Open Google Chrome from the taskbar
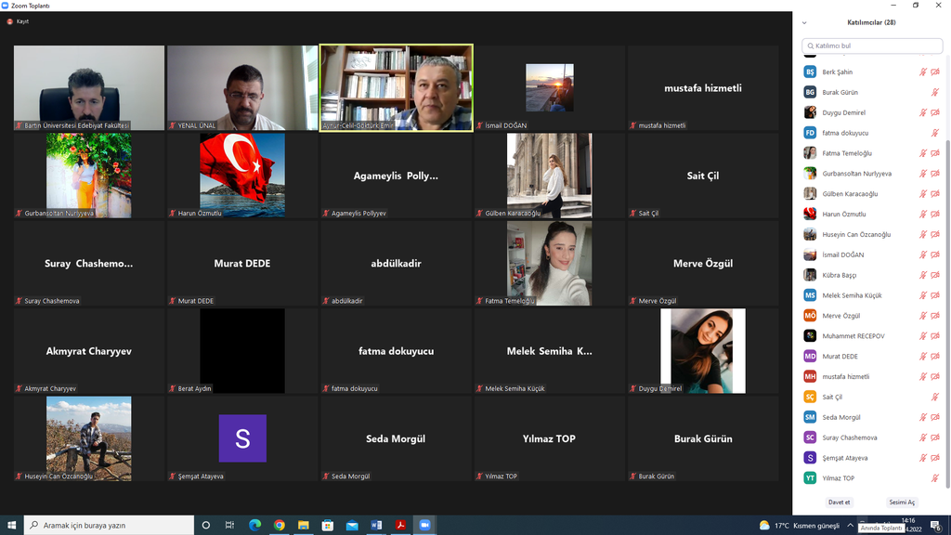 click(279, 526)
